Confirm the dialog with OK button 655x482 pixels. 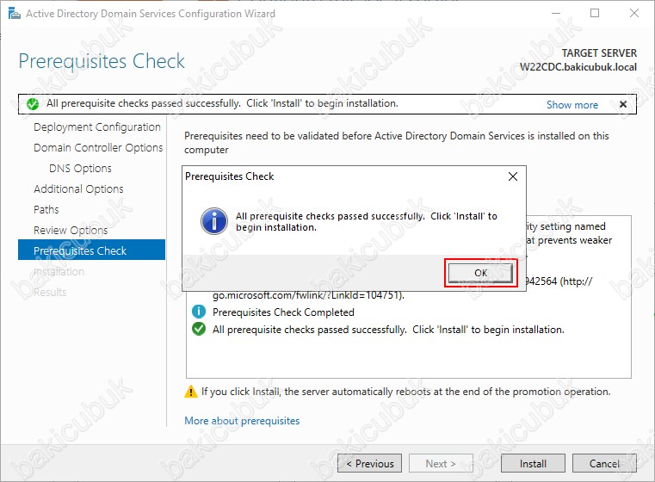[x=480, y=273]
